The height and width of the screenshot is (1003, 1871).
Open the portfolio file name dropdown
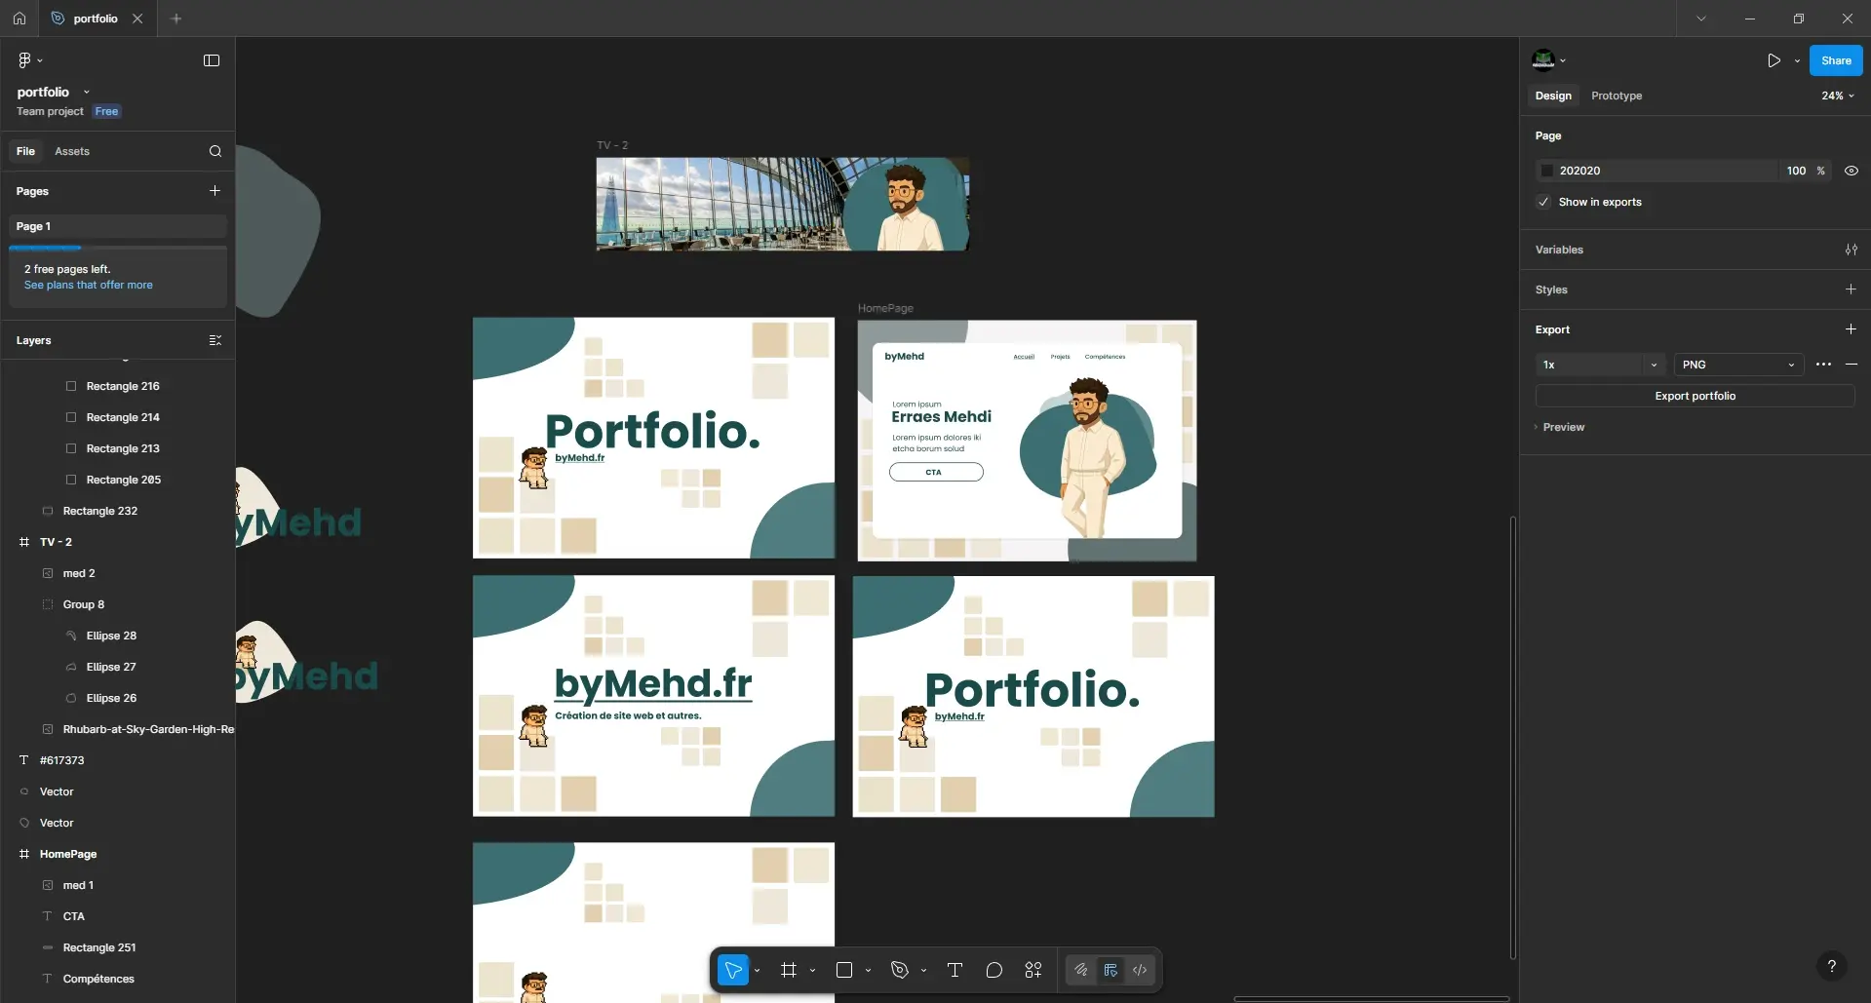coord(86,93)
